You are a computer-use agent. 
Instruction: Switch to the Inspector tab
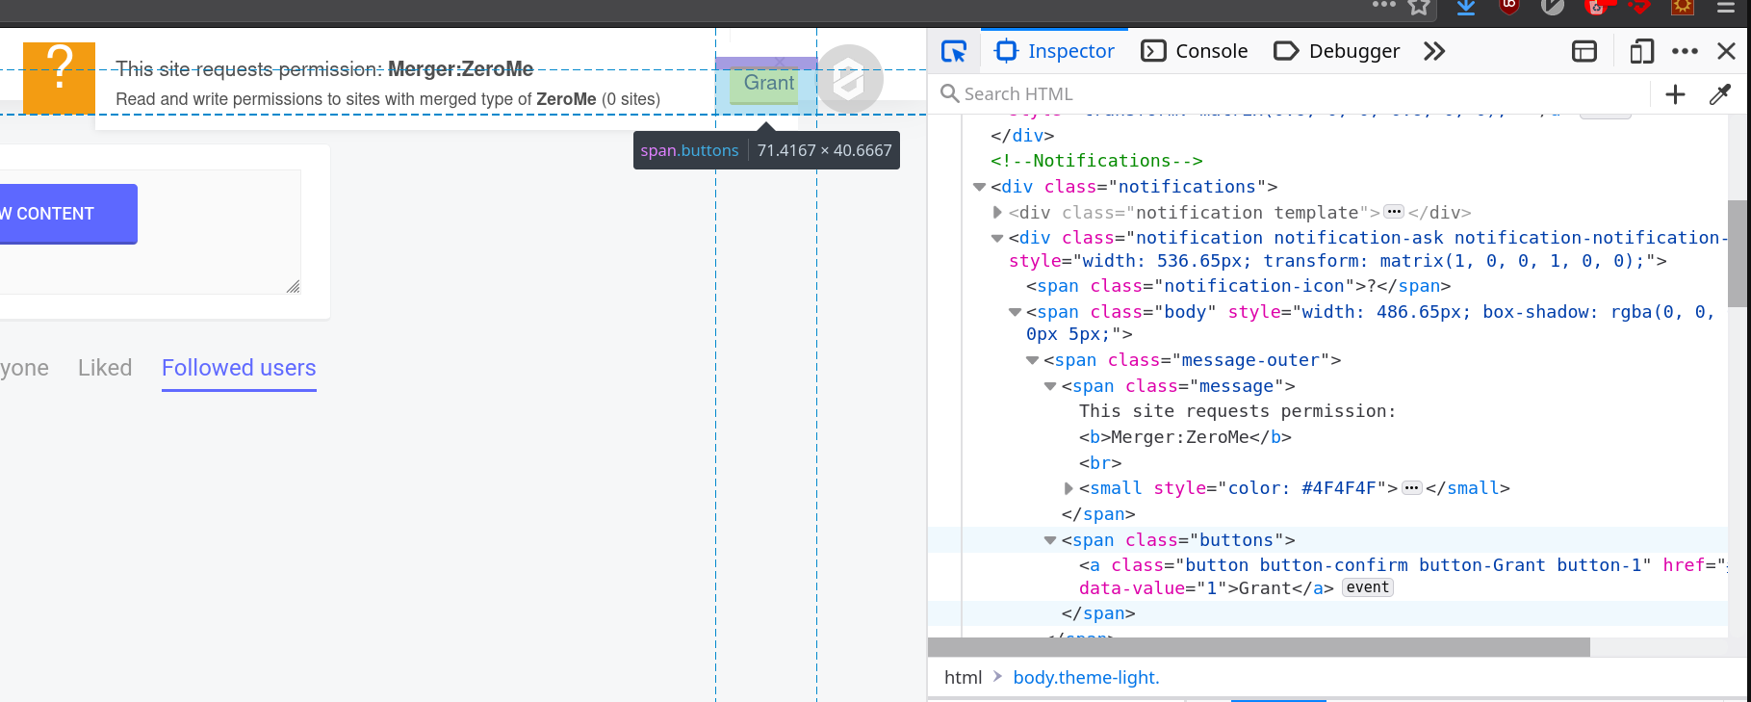1055,51
